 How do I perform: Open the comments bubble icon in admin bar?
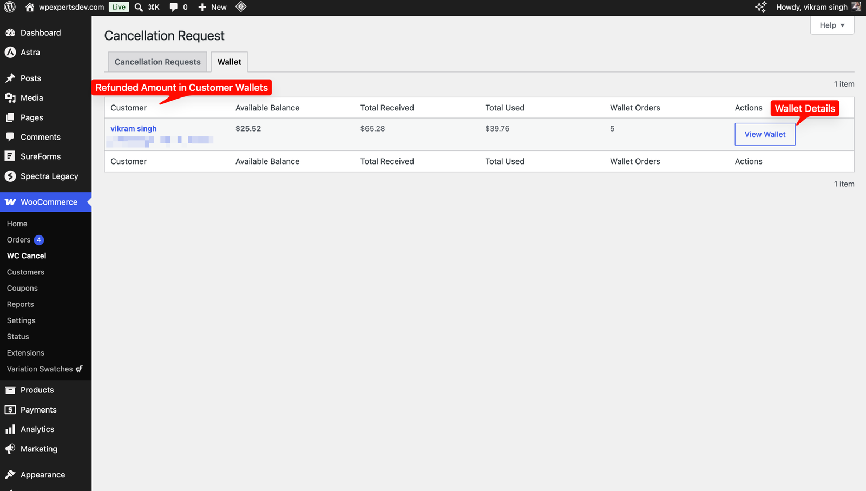click(173, 7)
